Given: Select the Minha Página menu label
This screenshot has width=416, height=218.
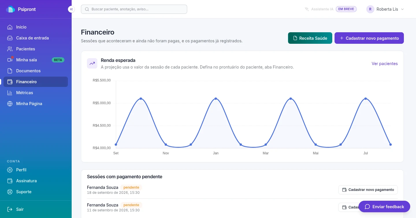Looking at the screenshot, I should (29, 104).
